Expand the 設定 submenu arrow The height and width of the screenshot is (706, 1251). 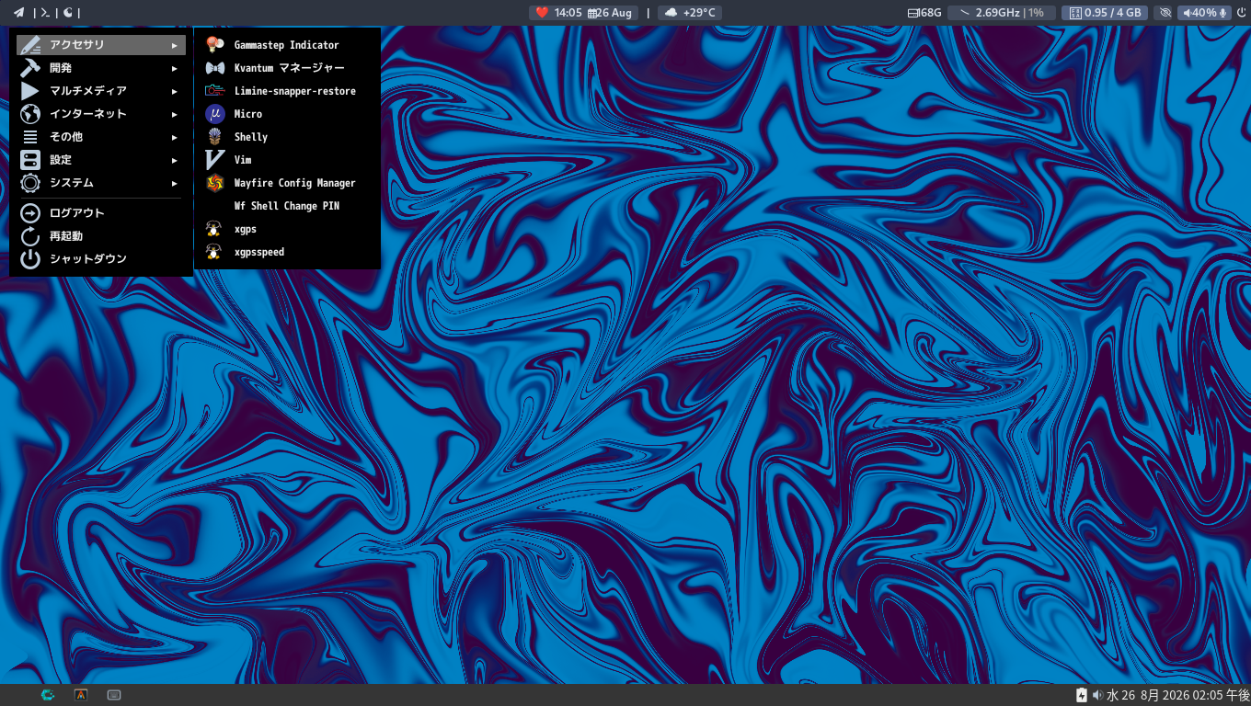175,160
